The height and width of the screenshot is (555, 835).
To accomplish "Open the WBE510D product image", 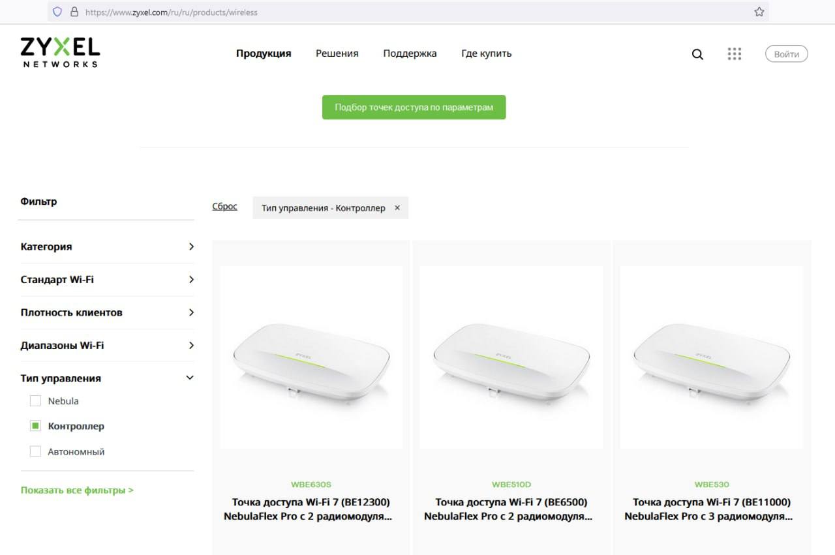I will click(511, 357).
